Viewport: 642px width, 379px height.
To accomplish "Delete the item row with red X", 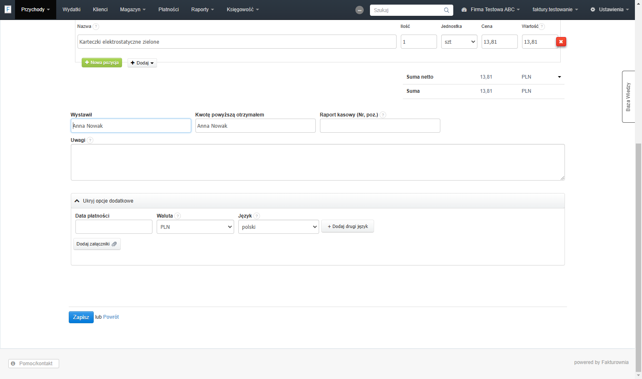I will pyautogui.click(x=561, y=42).
